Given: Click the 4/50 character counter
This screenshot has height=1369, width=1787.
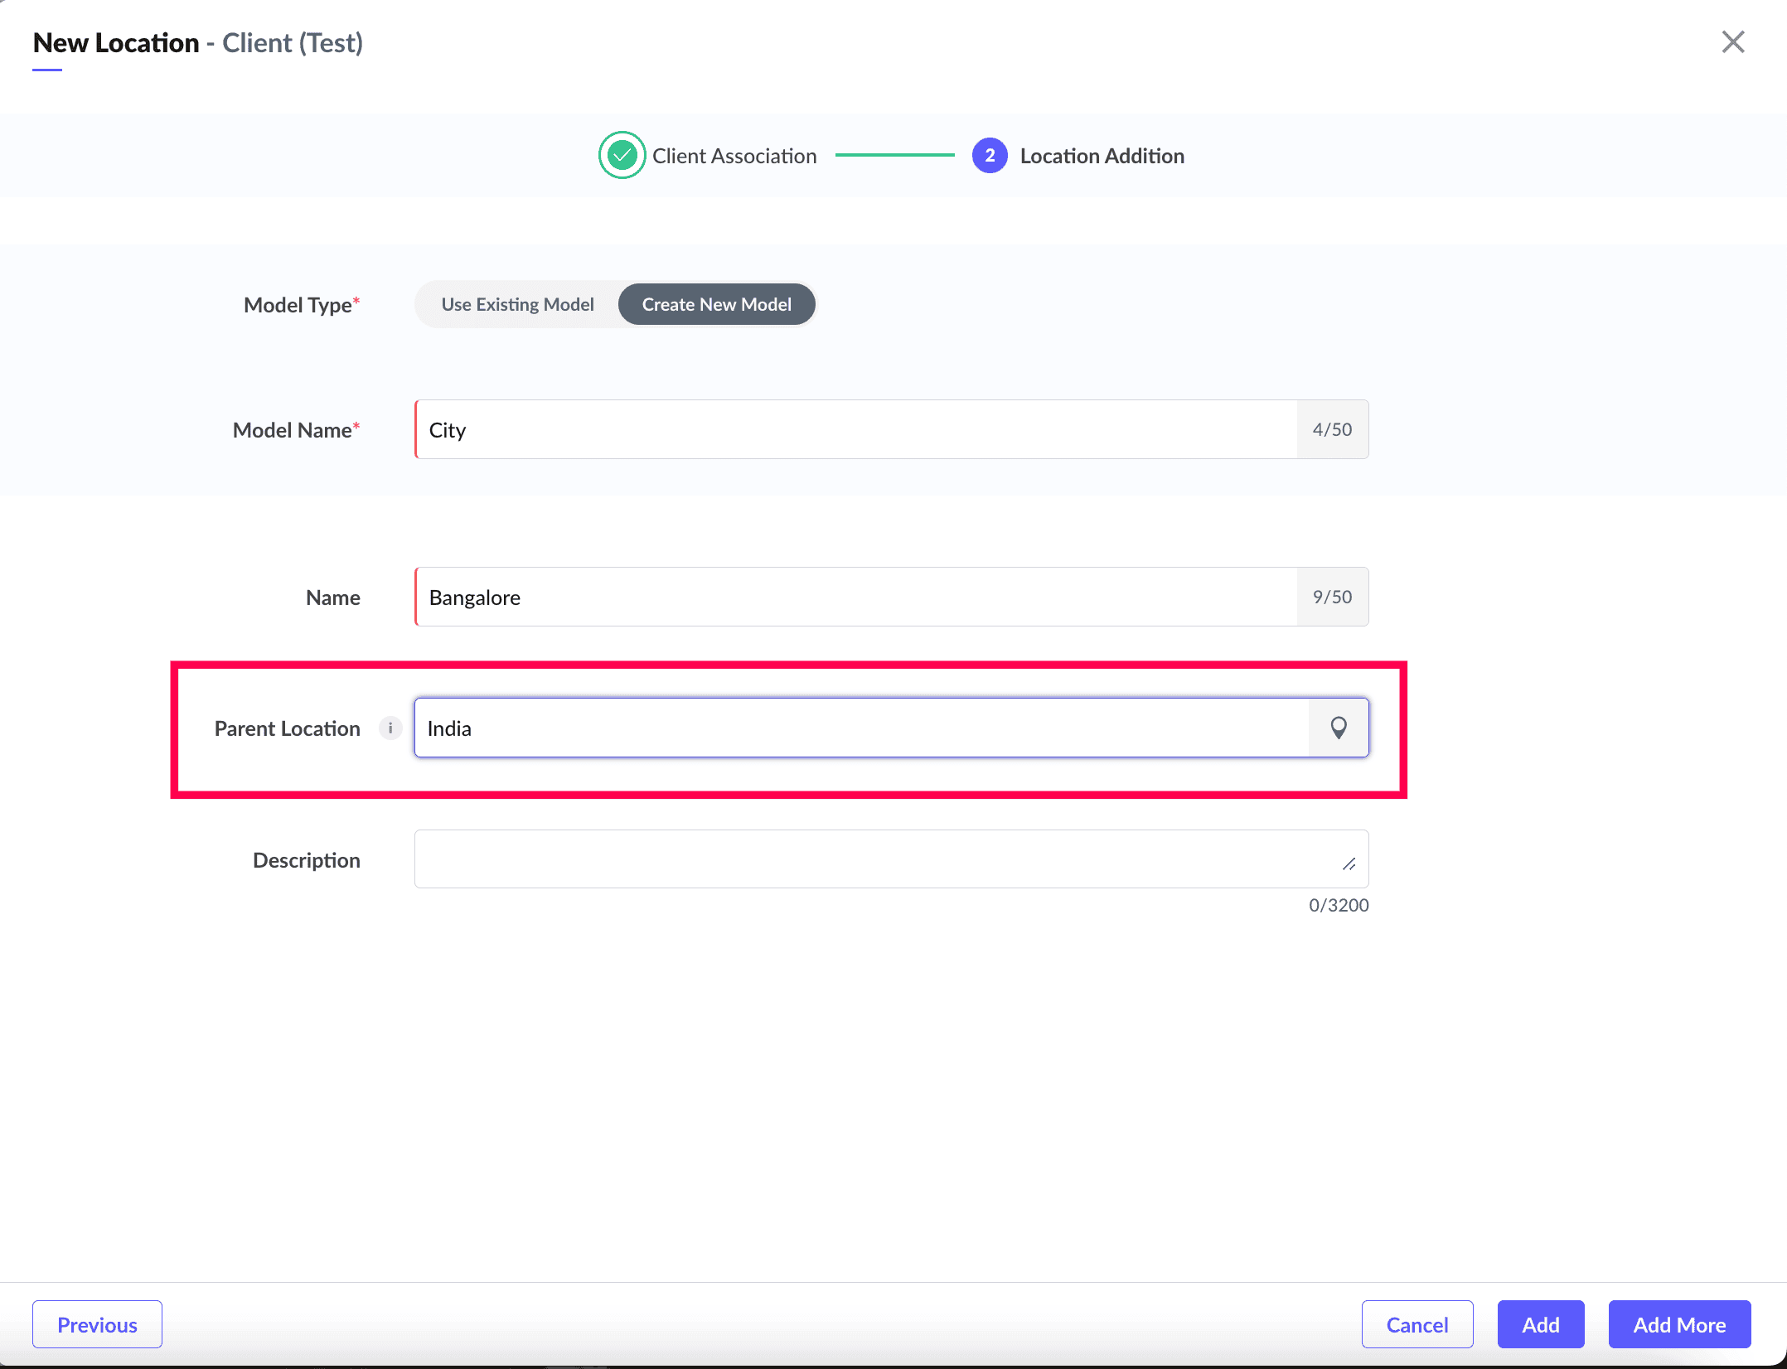Looking at the screenshot, I should [x=1331, y=429].
